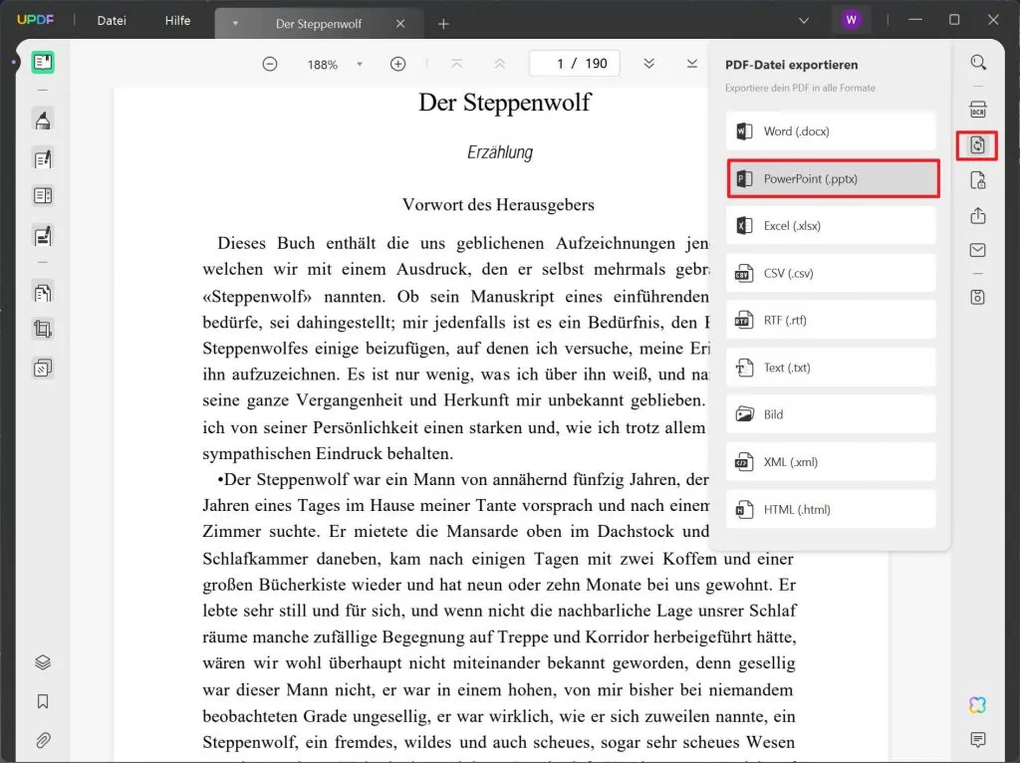1020x763 pixels.
Task: Zoom out with the minus button
Action: 269,64
